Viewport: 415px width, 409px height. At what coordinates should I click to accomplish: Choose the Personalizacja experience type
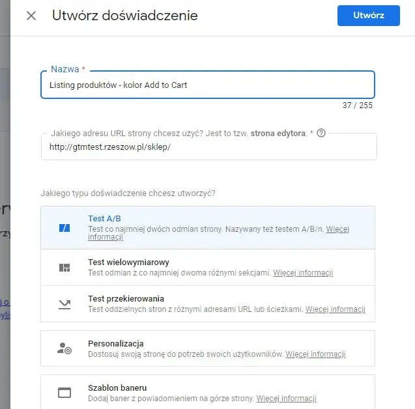[208, 348]
